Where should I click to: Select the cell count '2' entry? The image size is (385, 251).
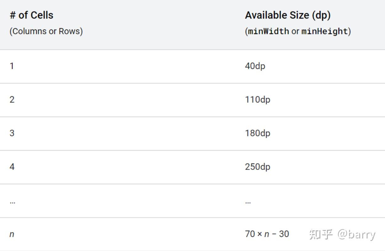click(12, 100)
